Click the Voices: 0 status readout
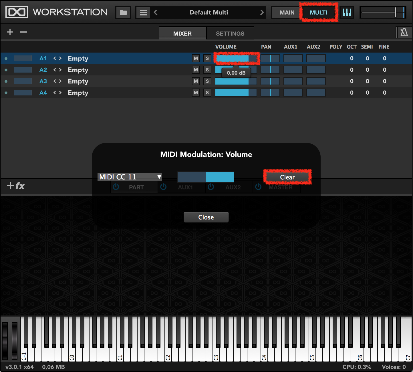413x372 pixels. [394, 367]
